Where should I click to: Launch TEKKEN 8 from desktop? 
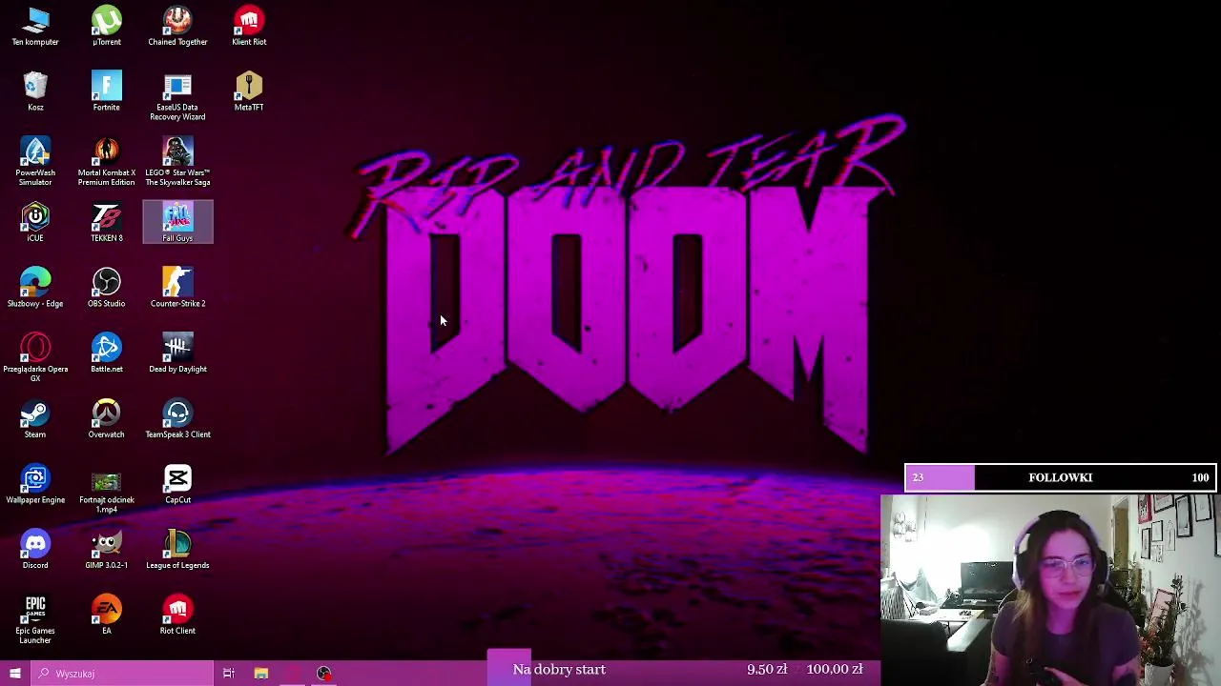(x=107, y=222)
